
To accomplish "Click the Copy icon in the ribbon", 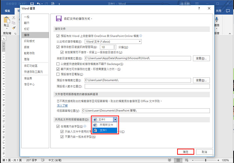I will [x=14, y=23].
